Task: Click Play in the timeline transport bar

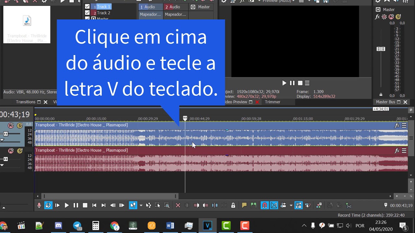Action: tap(67, 205)
